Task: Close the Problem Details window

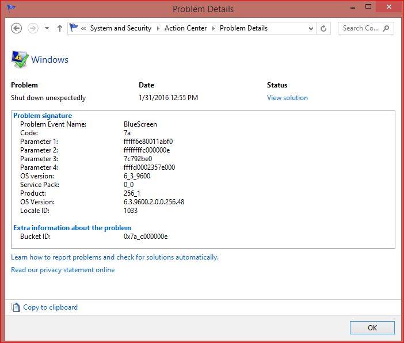Action: point(389,7)
